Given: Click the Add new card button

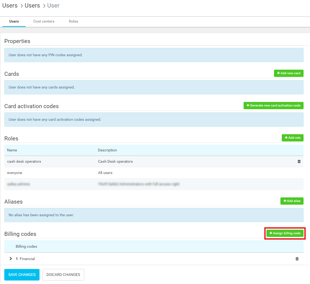Looking at the screenshot, I should pos(288,73).
